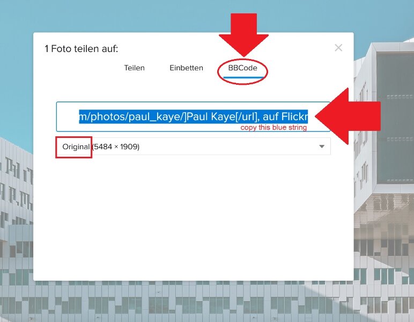Click the '1 Foto teilen auf:' heading
This screenshot has width=414, height=322.
81,49
